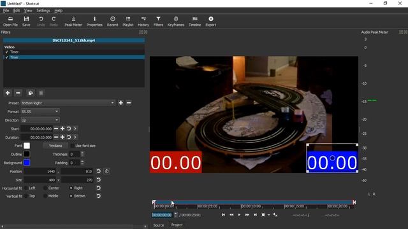Reset the Vertical fit option

tap(98, 196)
